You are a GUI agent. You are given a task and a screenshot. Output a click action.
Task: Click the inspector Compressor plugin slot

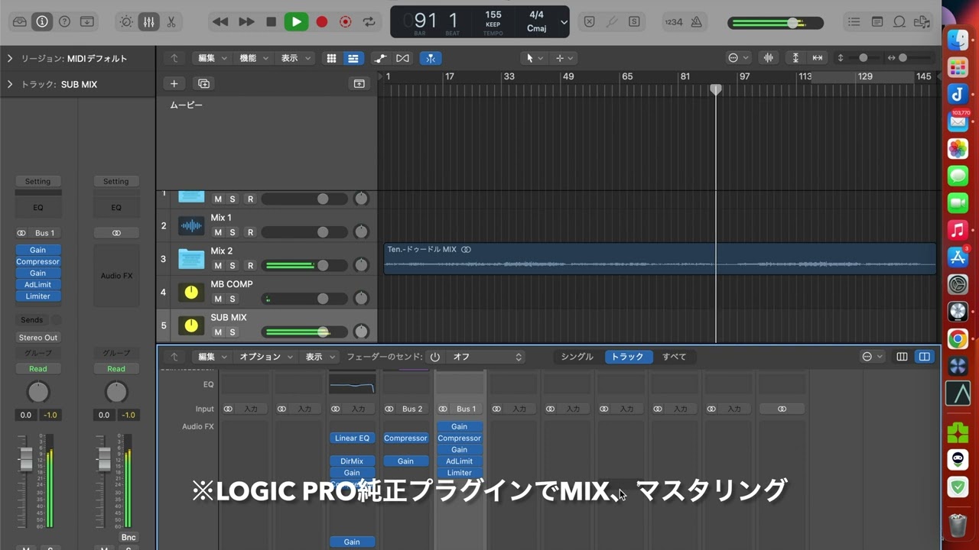[37, 261]
